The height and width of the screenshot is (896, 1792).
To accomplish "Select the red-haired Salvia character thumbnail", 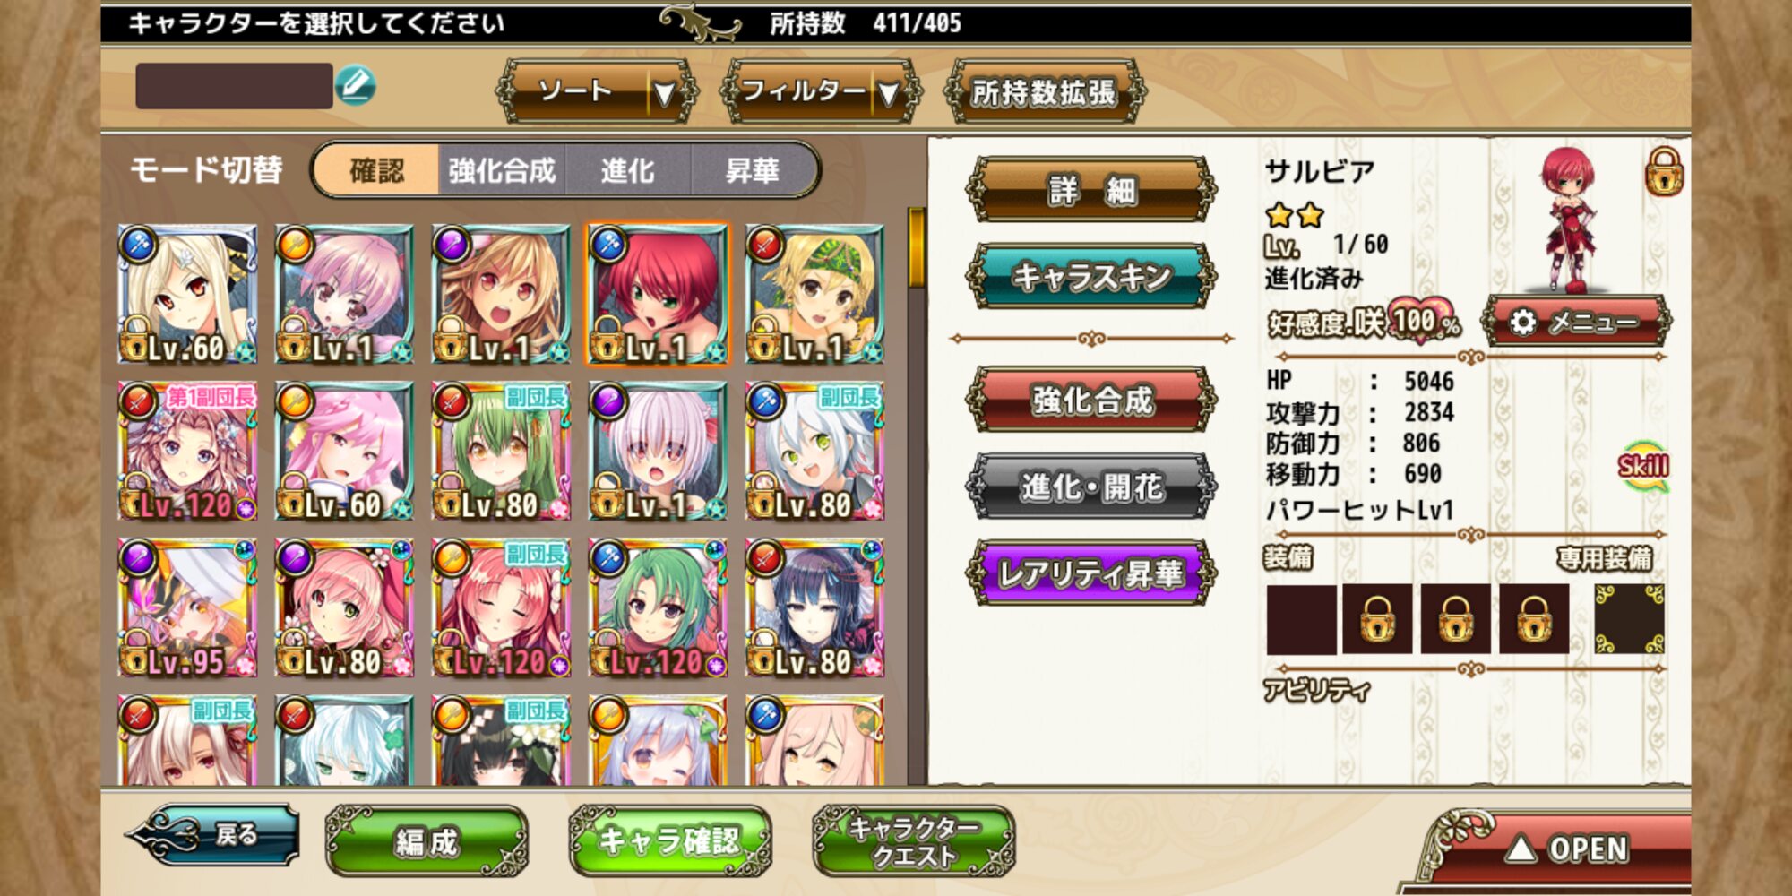I will click(x=658, y=295).
